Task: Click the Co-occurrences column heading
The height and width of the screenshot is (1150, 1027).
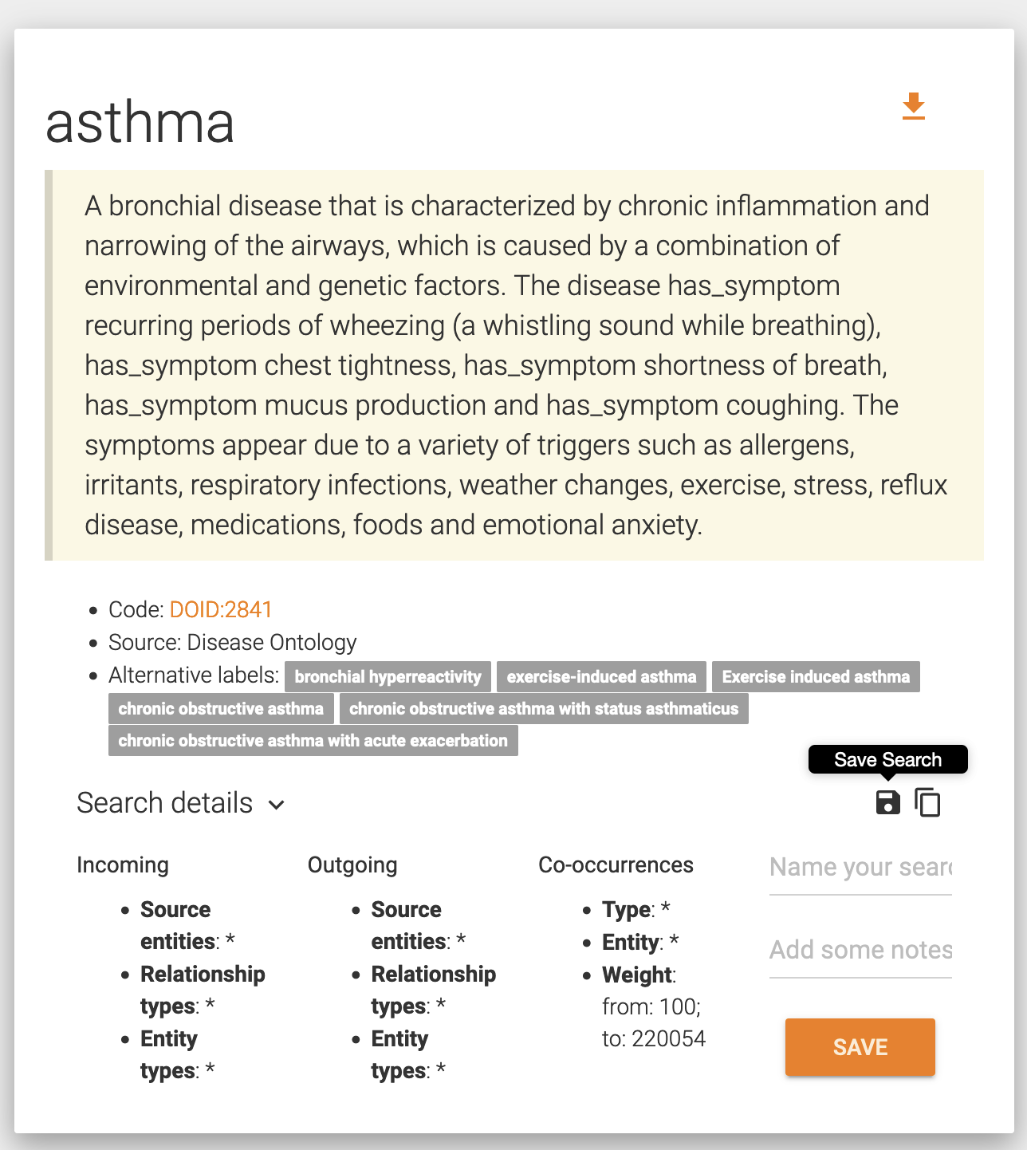Action: 616,865
